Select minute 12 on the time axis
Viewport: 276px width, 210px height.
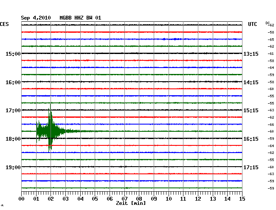[x=198, y=199]
